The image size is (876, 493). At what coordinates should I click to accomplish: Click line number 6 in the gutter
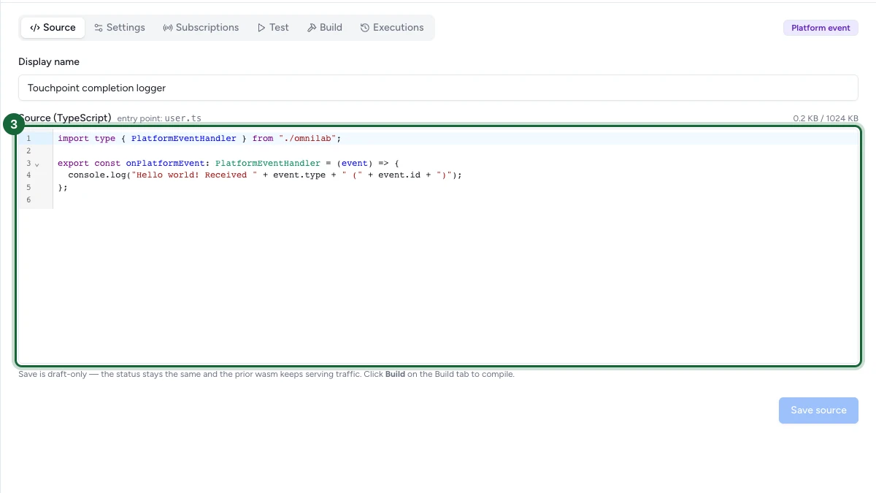tap(28, 199)
